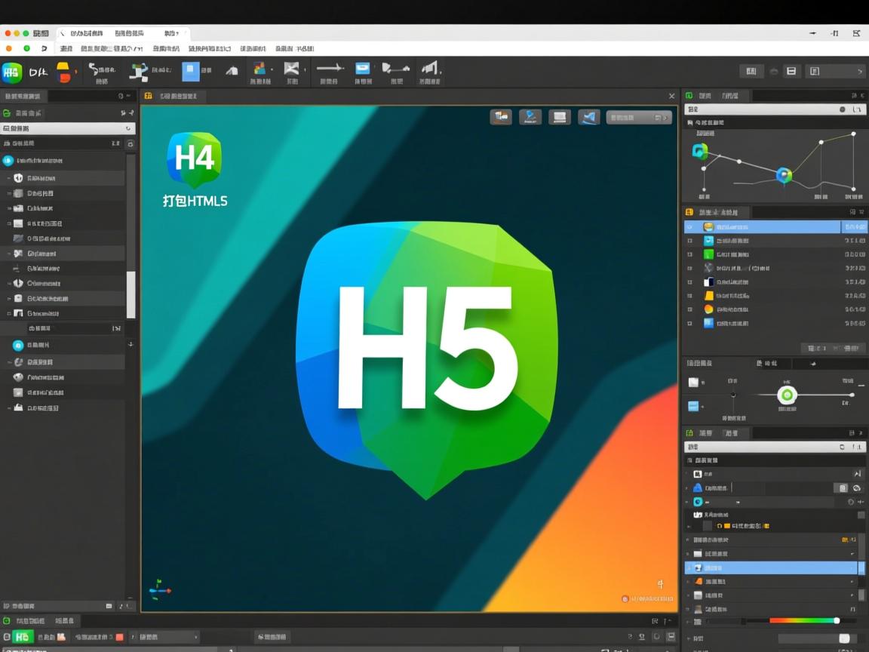Click the monitor preview icon above the canvas
The width and height of the screenshot is (869, 652).
point(559,118)
